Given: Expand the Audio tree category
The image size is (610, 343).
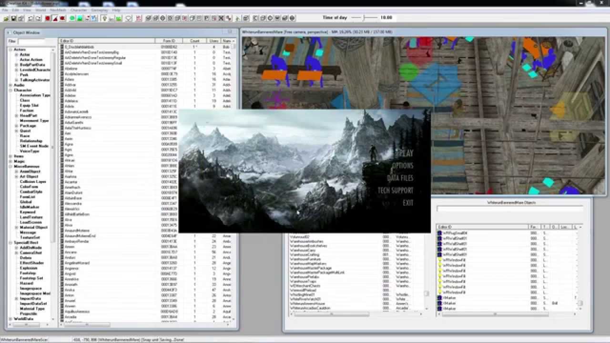Looking at the screenshot, I should click(10, 85).
